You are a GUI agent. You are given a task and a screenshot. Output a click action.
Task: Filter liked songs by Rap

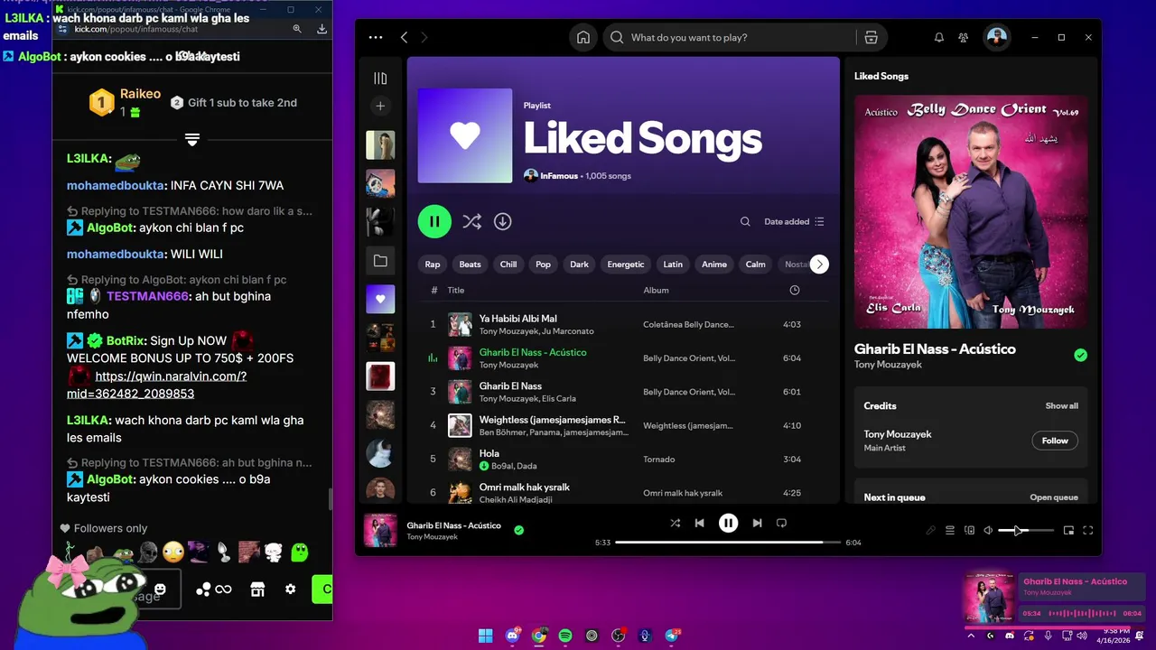click(433, 265)
